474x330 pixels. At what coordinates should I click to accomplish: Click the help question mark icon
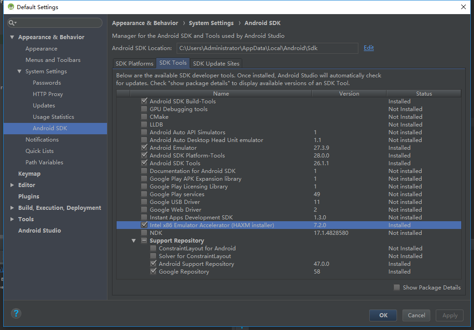point(16,313)
